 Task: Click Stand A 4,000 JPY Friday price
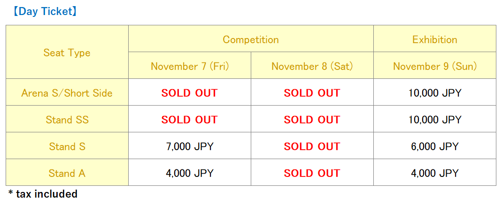click(190, 173)
